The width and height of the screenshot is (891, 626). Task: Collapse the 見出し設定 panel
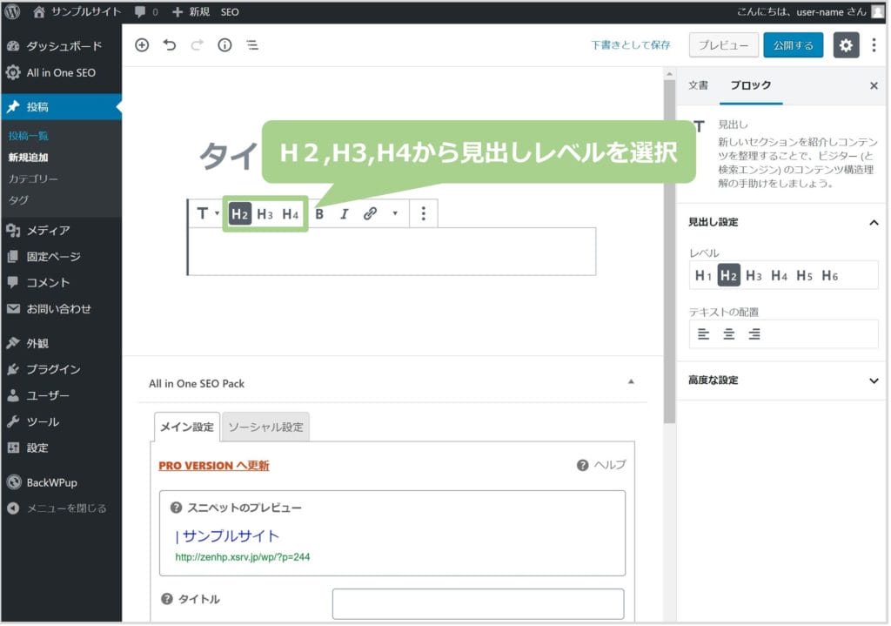(874, 223)
